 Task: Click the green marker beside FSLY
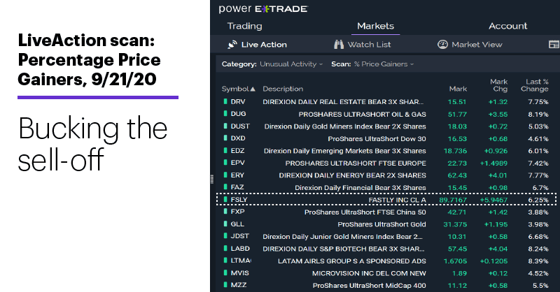225,199
